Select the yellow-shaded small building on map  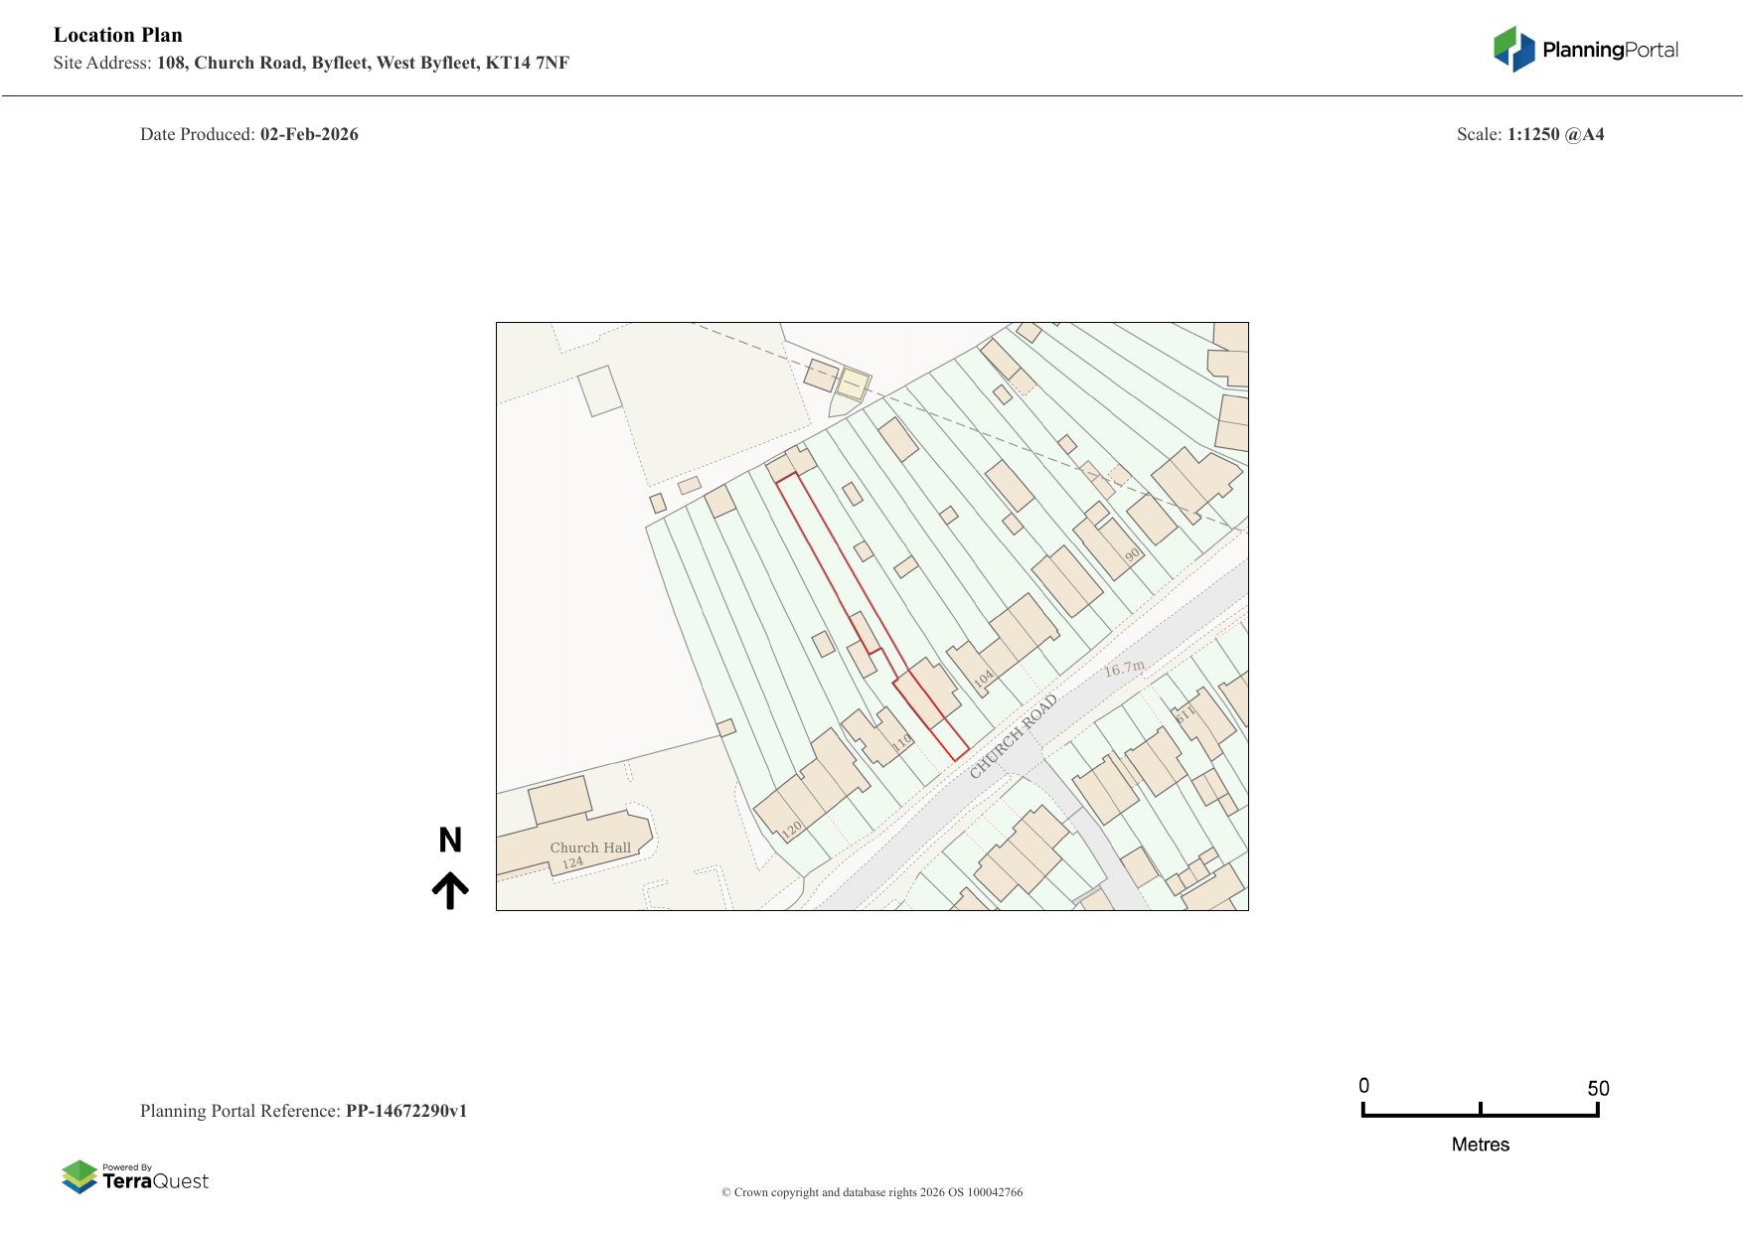tap(852, 384)
